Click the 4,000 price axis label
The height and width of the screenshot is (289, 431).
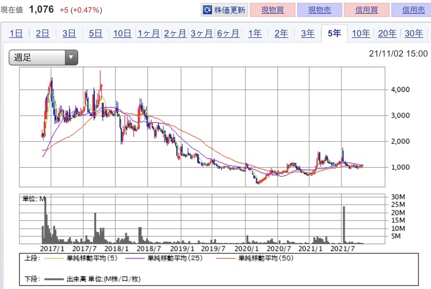point(401,90)
